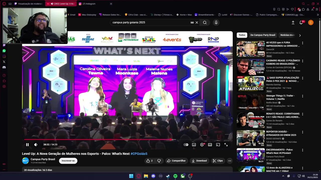Open options for REPÓRTER DOIDÃO video
The width and height of the screenshot is (321, 180).
(302, 132)
